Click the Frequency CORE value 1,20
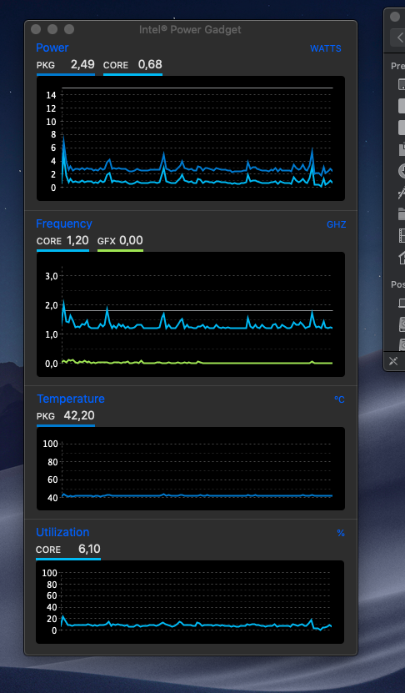The height and width of the screenshot is (693, 405). coord(77,240)
